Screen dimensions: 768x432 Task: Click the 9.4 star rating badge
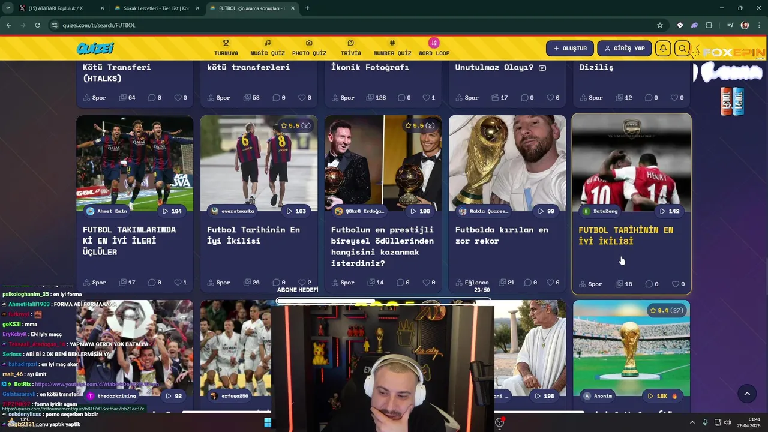coord(666,310)
